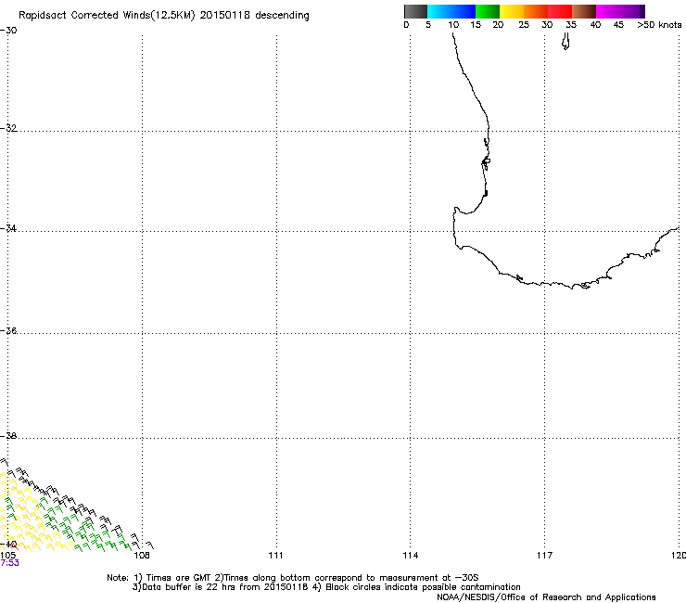Click the '35' legend scale number

coord(571,25)
